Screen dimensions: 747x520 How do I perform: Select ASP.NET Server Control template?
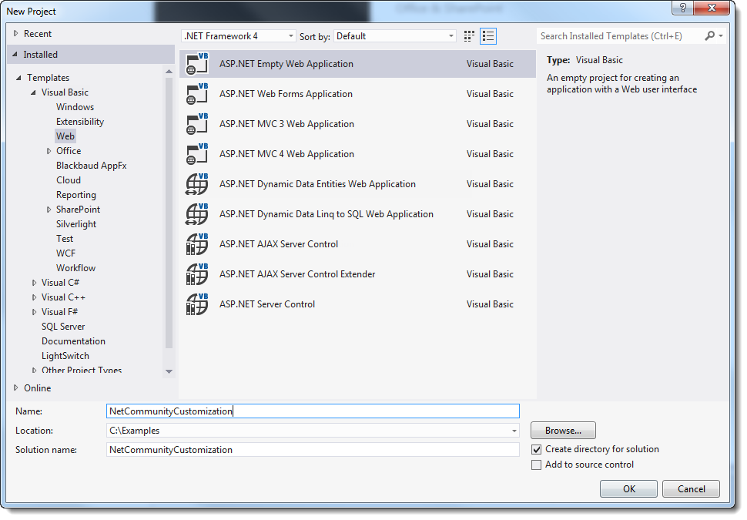tap(358, 304)
